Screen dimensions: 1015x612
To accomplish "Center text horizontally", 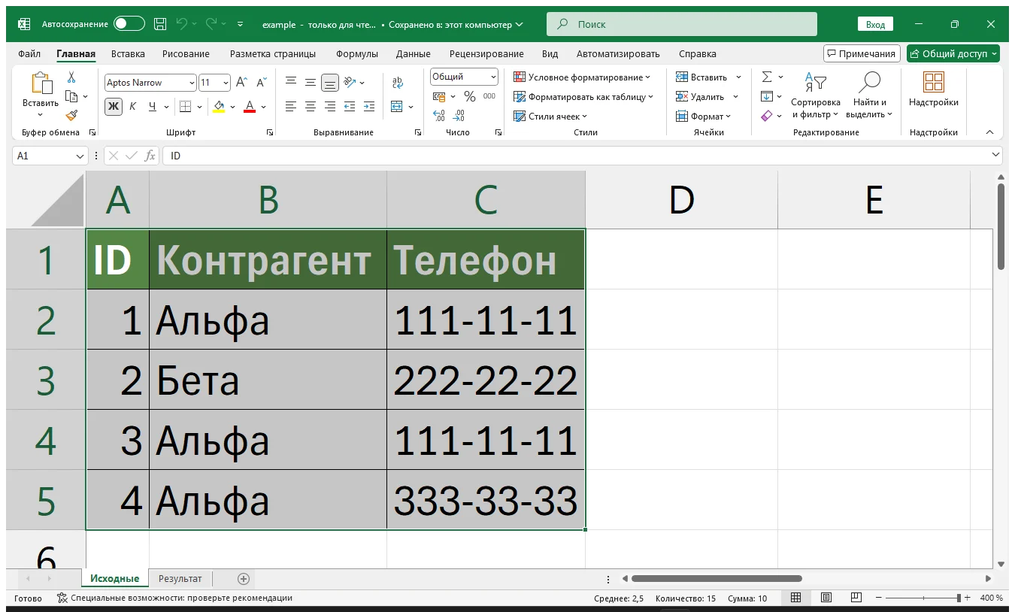I will (x=310, y=107).
